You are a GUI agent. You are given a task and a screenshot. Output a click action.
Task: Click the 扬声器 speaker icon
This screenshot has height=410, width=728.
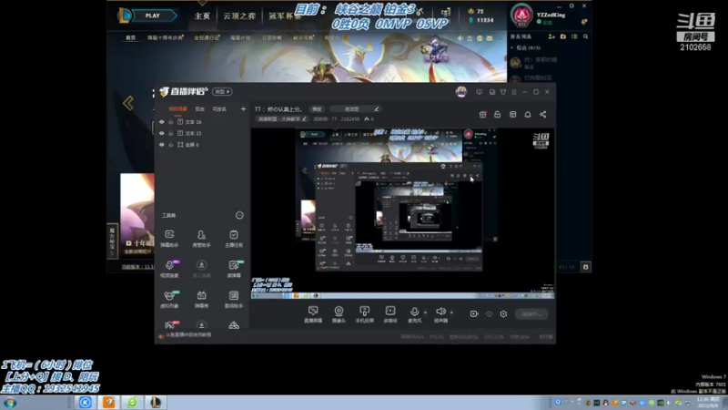click(440, 312)
